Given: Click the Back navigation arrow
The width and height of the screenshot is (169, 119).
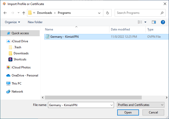Looking at the screenshot, I should click(5, 13).
